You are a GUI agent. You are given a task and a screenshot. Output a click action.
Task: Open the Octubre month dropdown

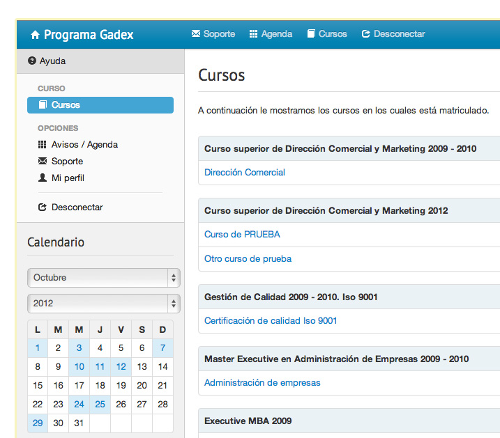click(104, 278)
